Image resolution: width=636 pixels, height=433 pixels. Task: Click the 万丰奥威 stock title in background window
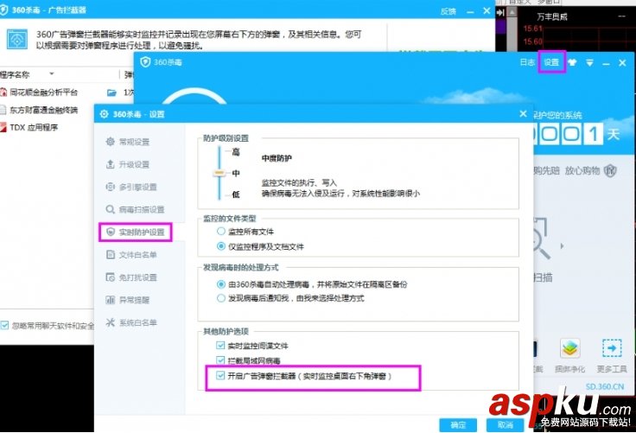click(552, 16)
